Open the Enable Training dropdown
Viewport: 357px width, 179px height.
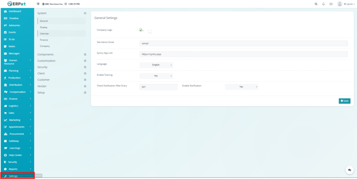point(156,76)
